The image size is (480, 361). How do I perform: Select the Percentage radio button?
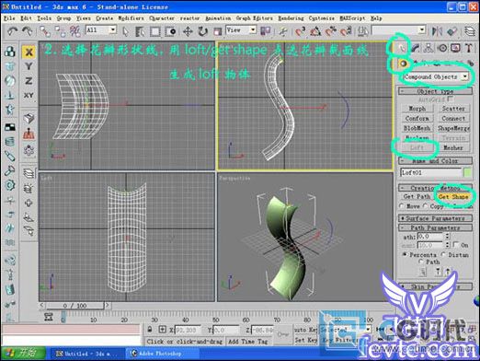coord(405,254)
